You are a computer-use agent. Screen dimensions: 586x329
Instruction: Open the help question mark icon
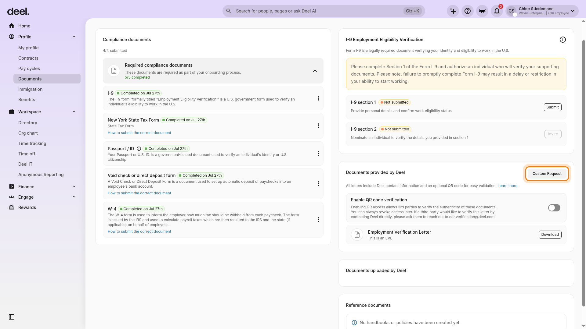point(468,11)
